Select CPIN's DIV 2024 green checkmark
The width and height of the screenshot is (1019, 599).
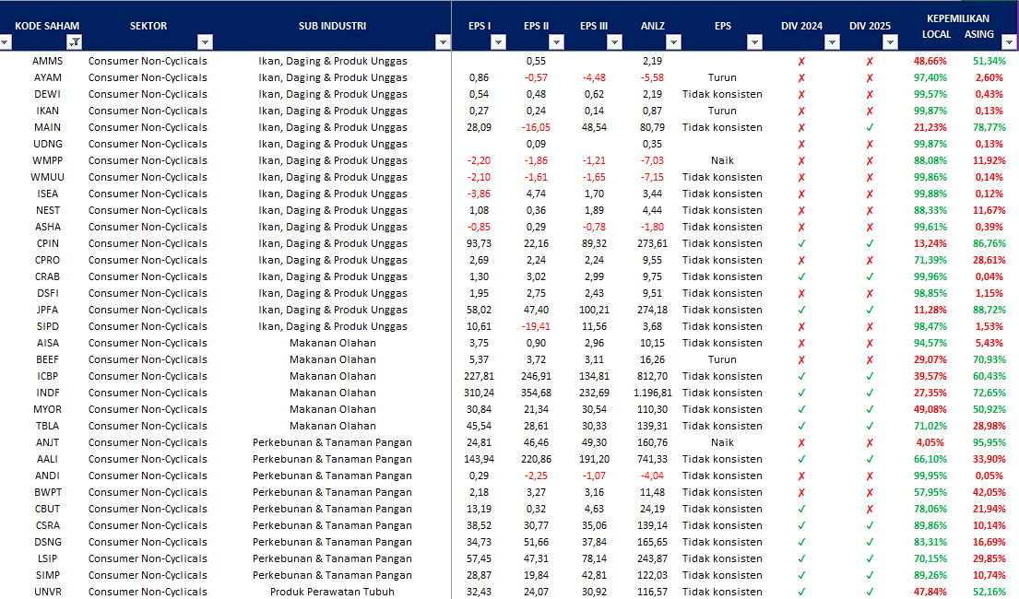(x=800, y=243)
